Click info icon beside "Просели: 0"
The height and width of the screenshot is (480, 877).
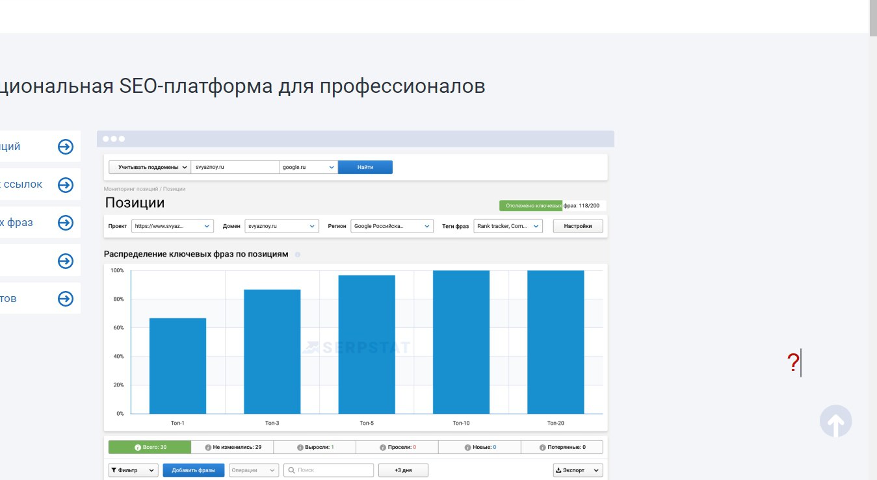(x=383, y=448)
